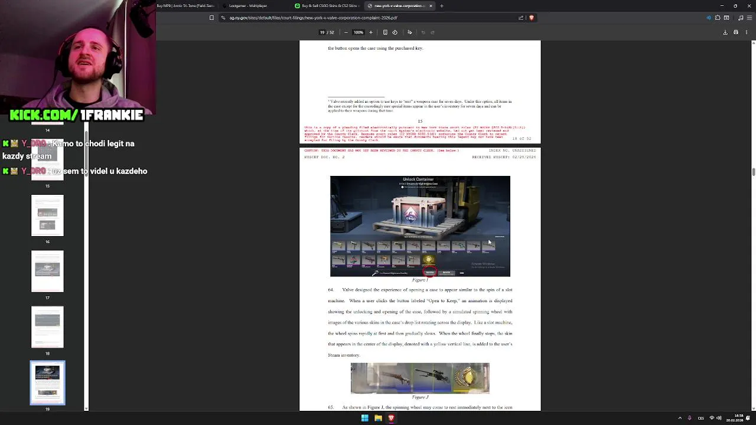
Task: Download the PDF file
Action: click(725, 32)
